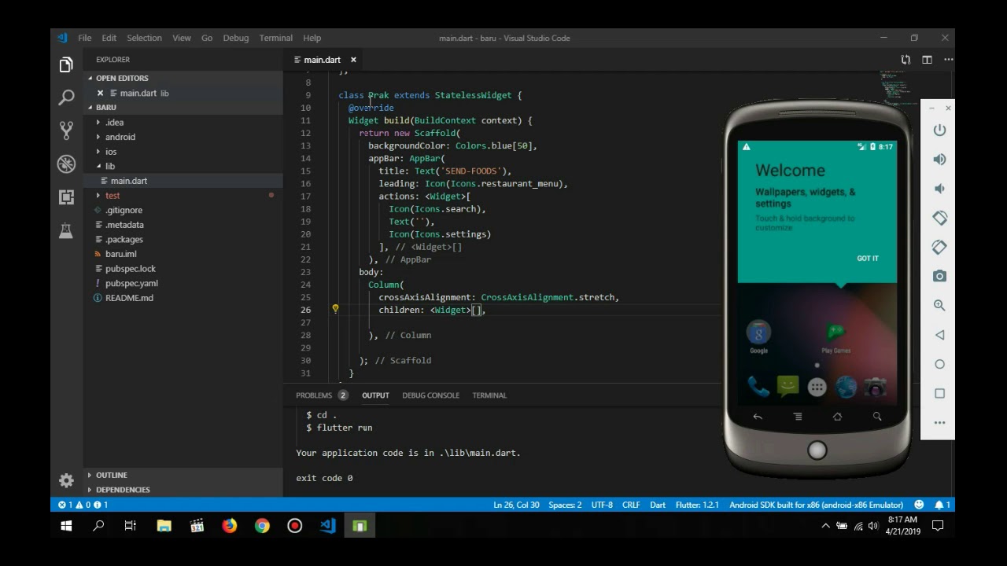Viewport: 1007px width, 566px height.
Task: Expand the android folder
Action: pos(120,137)
